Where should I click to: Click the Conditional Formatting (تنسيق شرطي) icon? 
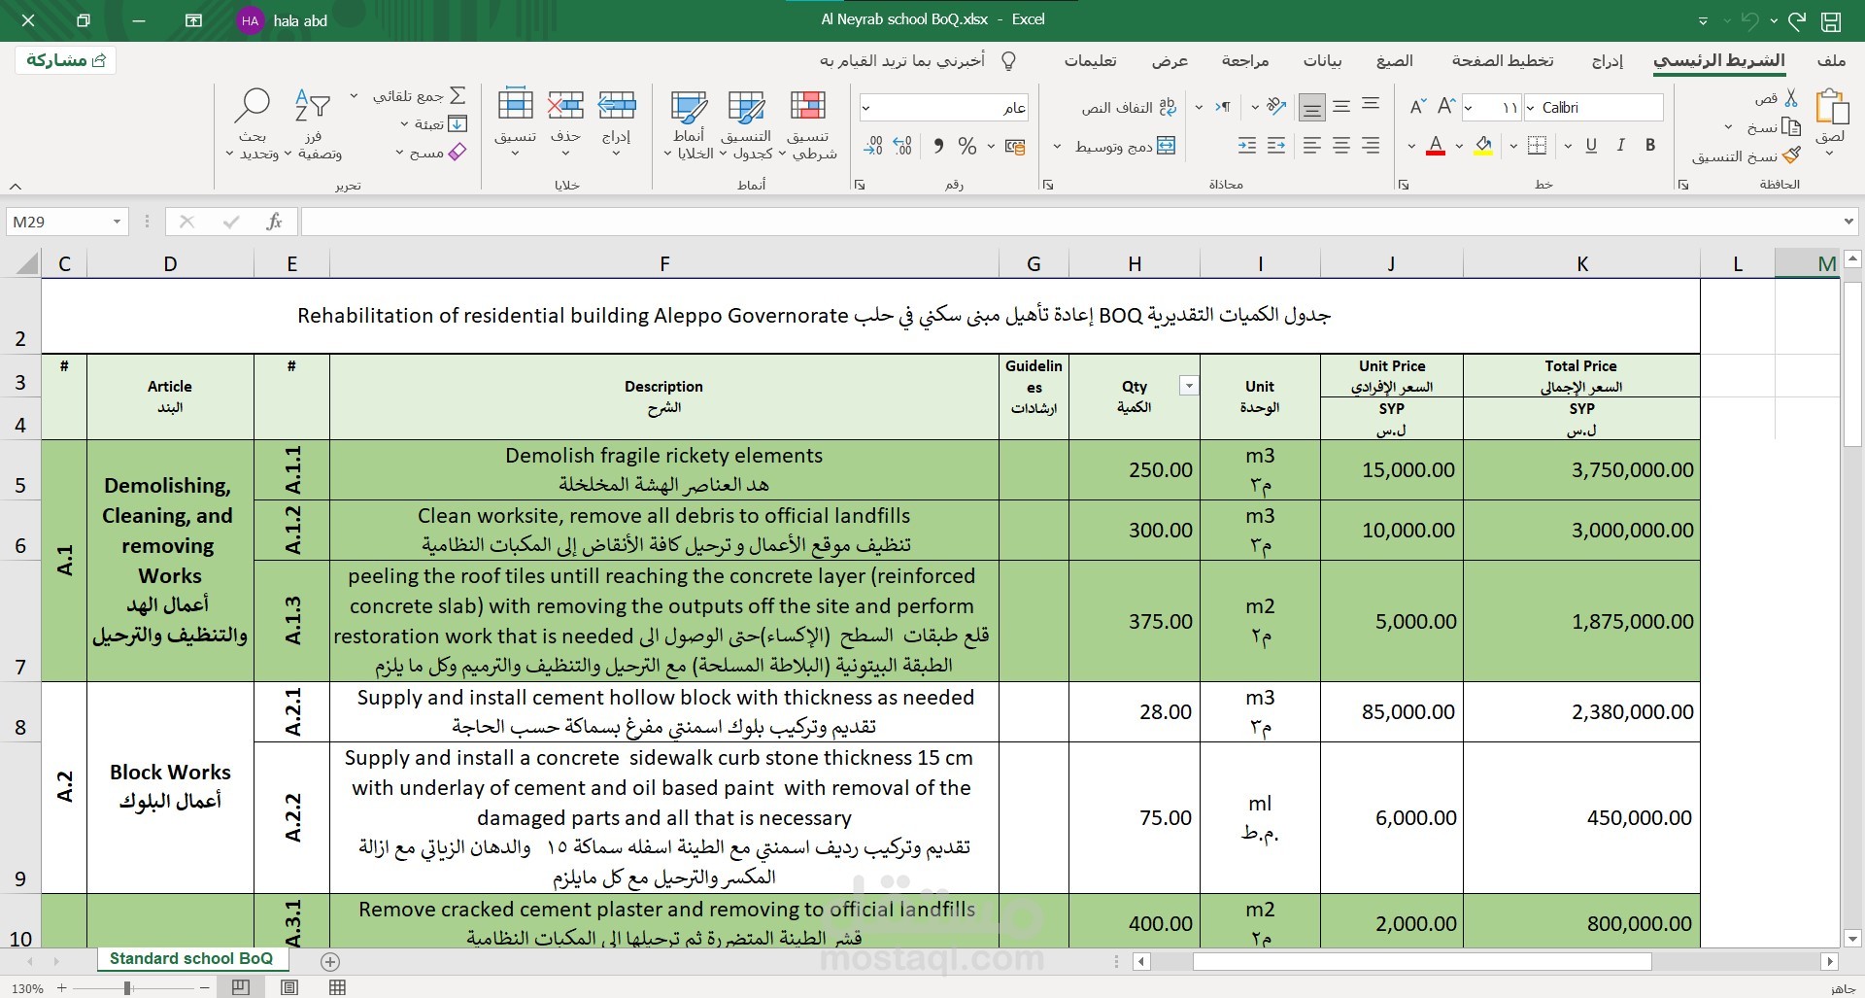click(x=808, y=105)
